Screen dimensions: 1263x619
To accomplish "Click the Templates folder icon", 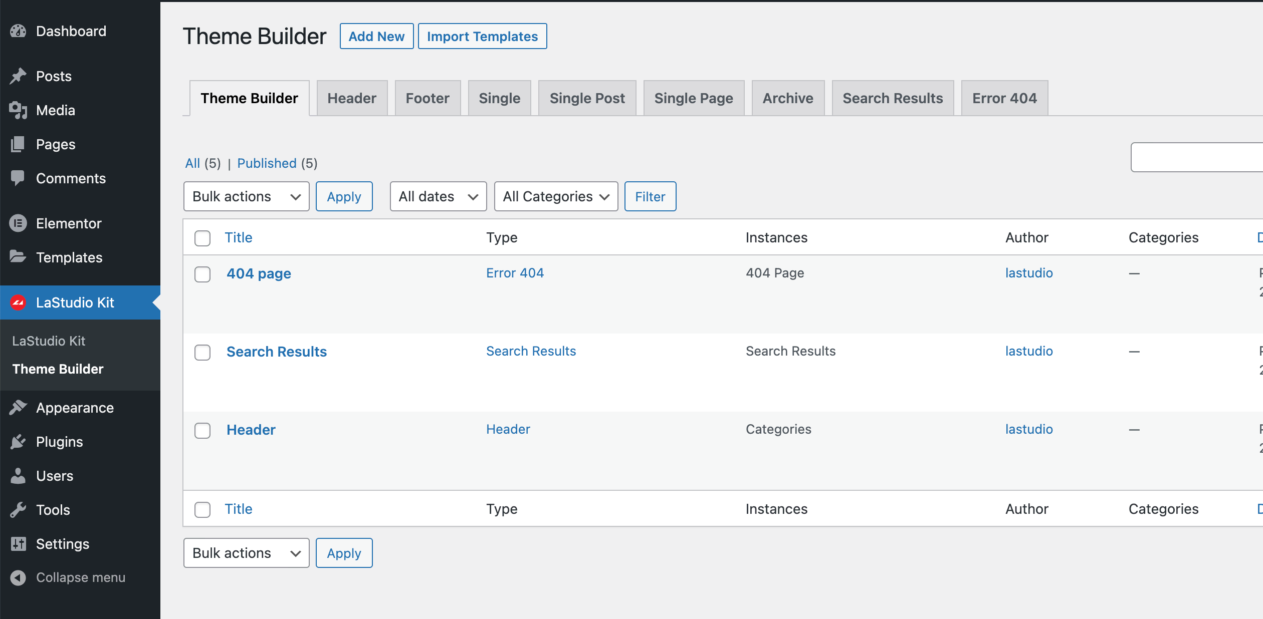I will 18,257.
